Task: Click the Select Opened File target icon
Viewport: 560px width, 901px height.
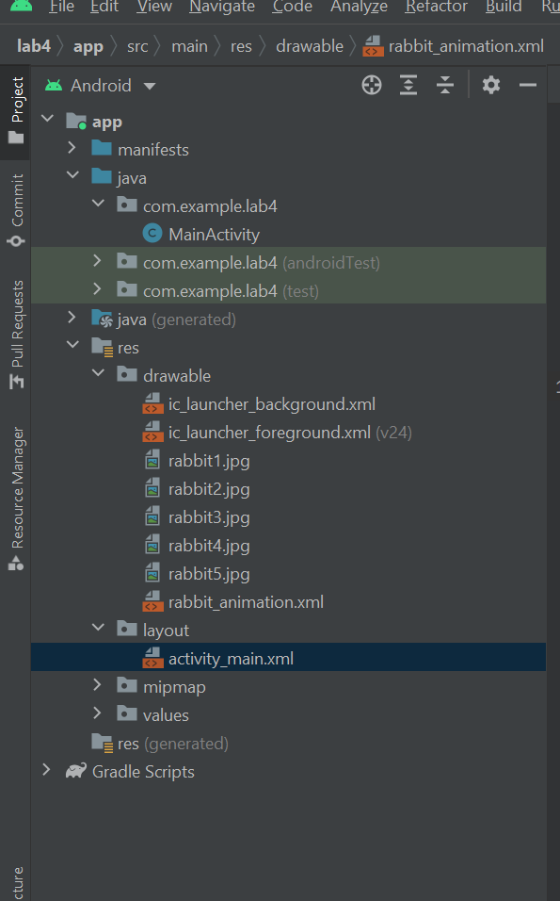Action: point(372,85)
